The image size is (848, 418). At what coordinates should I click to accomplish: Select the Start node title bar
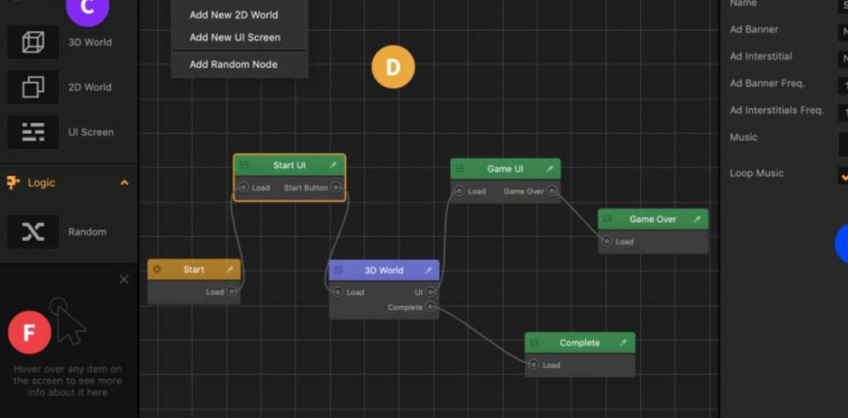click(x=194, y=270)
